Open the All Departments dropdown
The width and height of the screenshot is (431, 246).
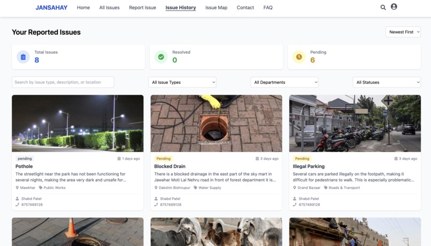284,82
